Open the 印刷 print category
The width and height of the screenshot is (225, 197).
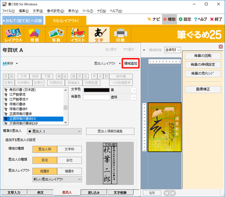point(121,35)
